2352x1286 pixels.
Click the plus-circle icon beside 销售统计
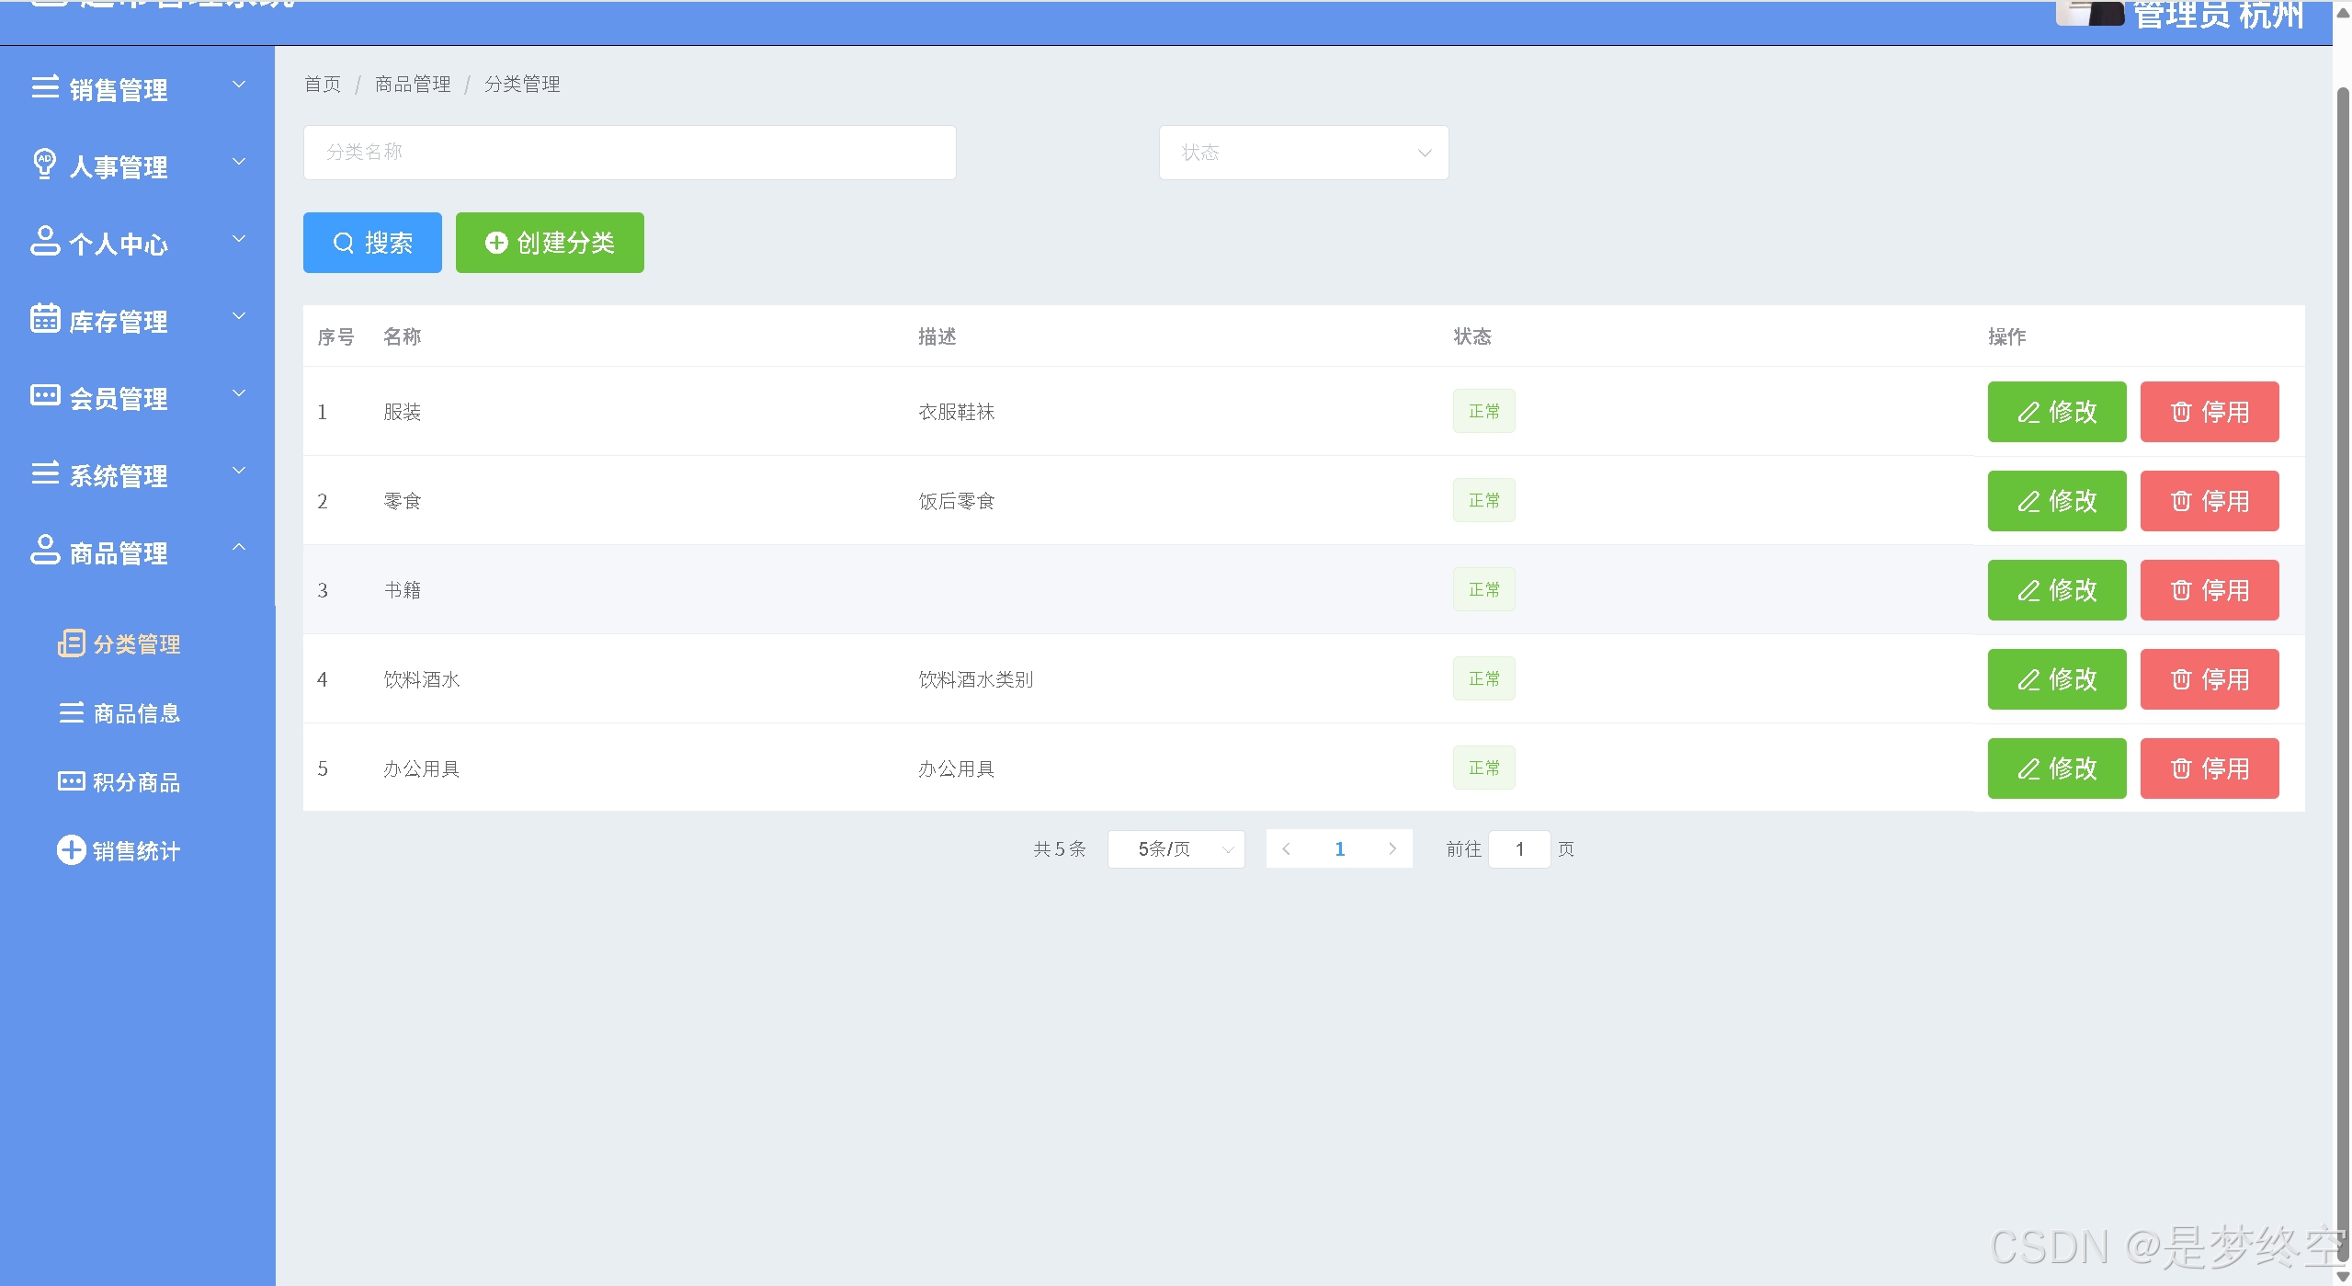point(71,849)
